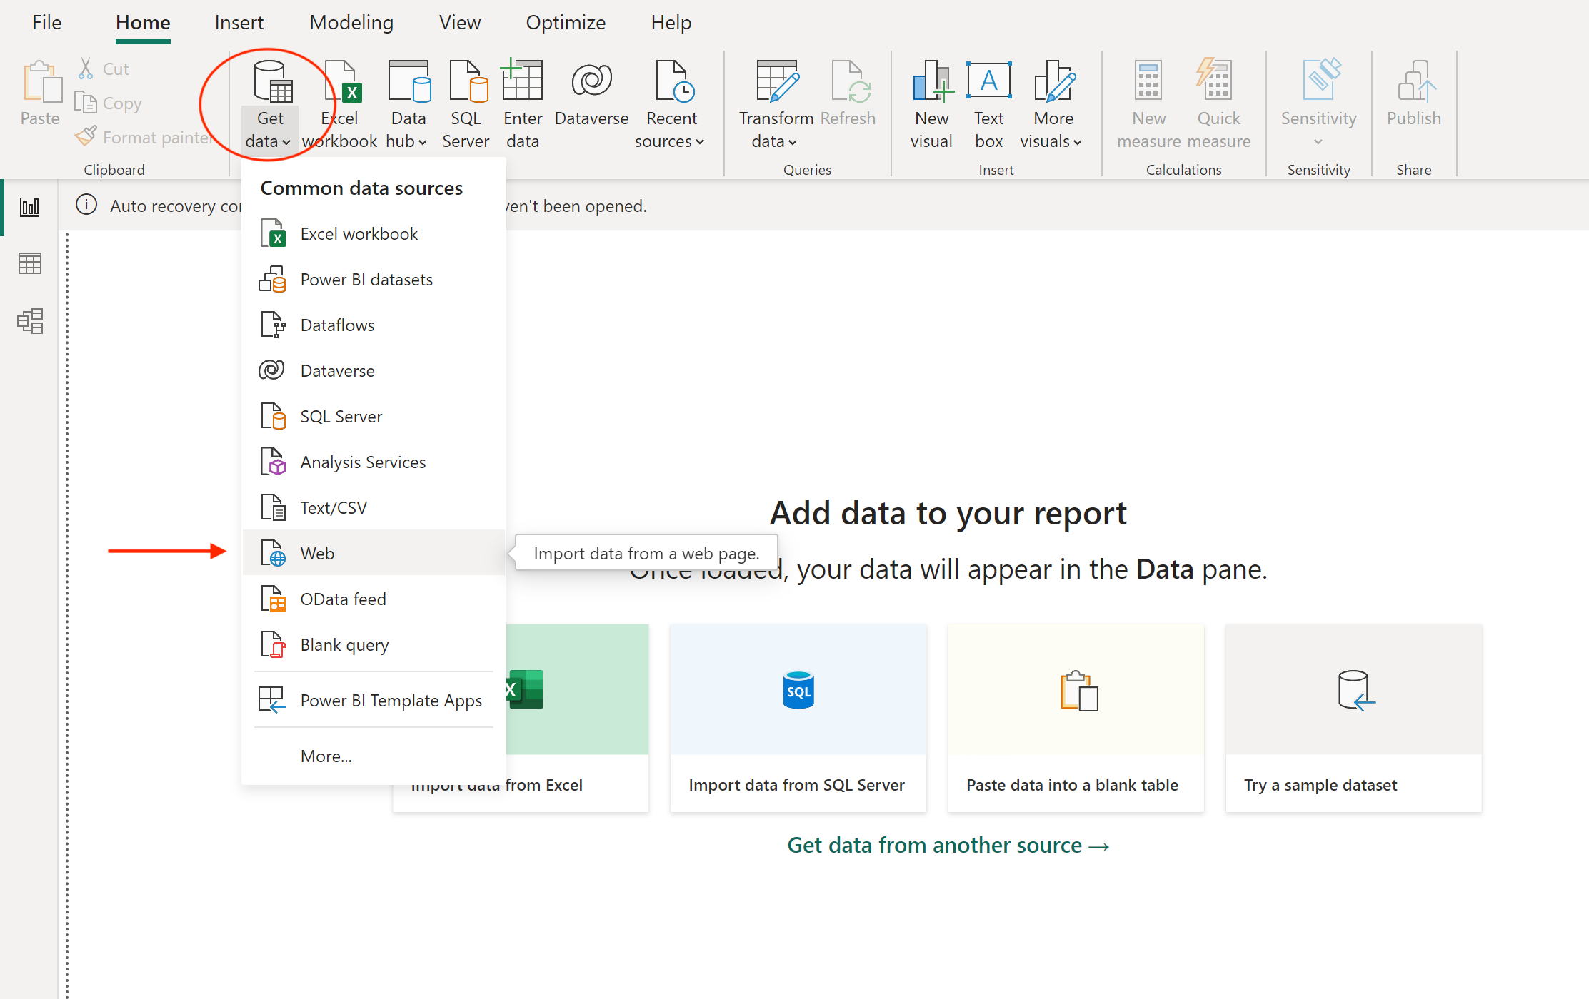The width and height of the screenshot is (1589, 999).
Task: Choose Web from common data sources
Action: click(x=317, y=553)
